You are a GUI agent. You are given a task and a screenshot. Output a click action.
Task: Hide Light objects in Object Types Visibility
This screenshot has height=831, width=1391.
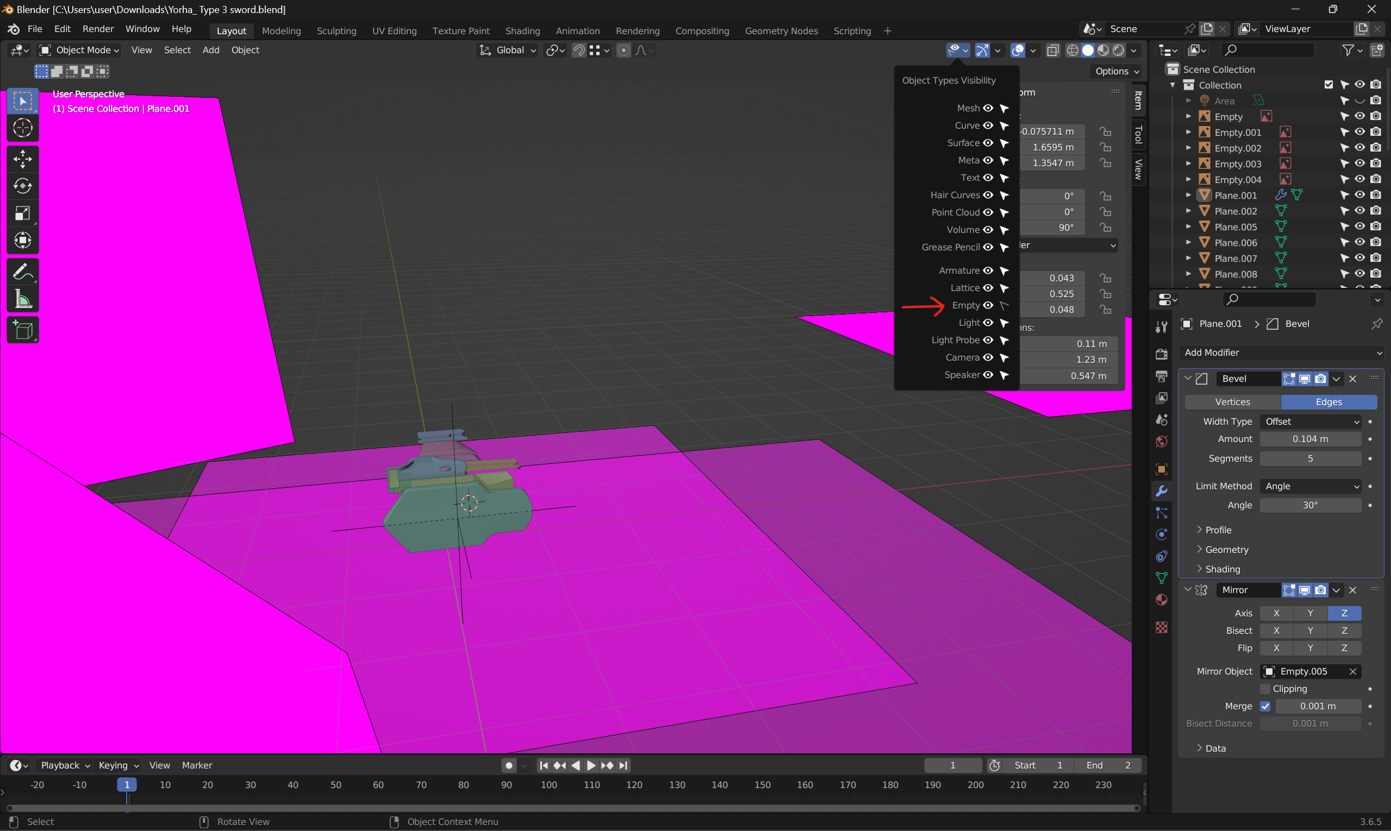(988, 323)
